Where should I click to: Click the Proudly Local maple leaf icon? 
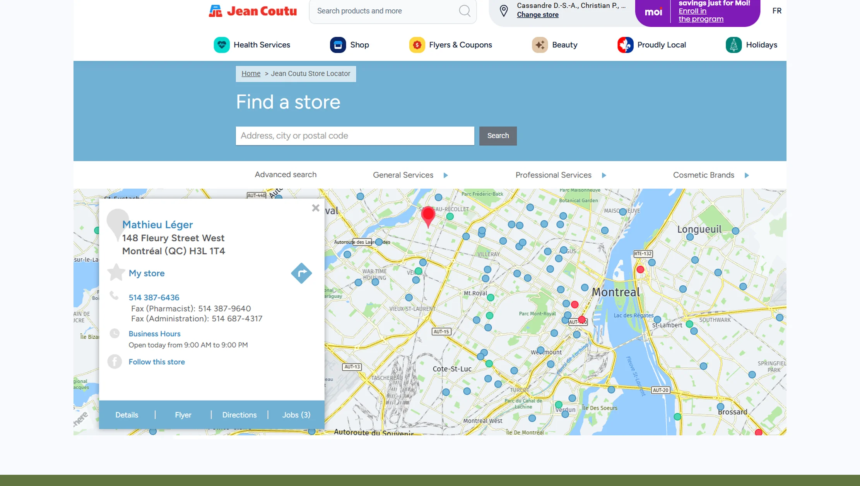pyautogui.click(x=625, y=45)
